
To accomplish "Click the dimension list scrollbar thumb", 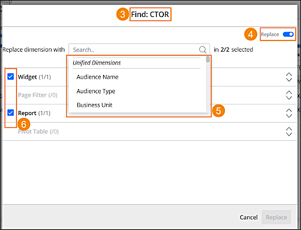I will (208, 59).
